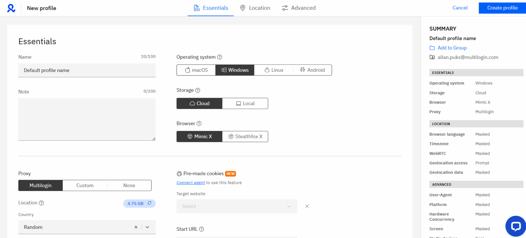Set proxy to None
Image resolution: width=526 pixels, height=238 pixels.
[x=129, y=185]
